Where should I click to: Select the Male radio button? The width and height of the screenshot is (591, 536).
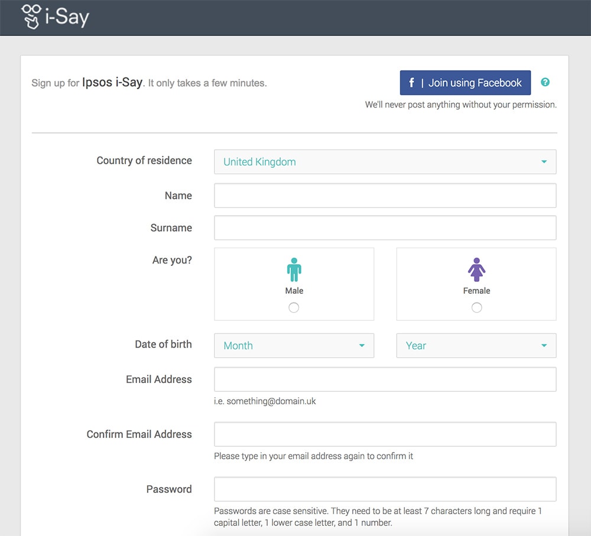[x=294, y=307]
